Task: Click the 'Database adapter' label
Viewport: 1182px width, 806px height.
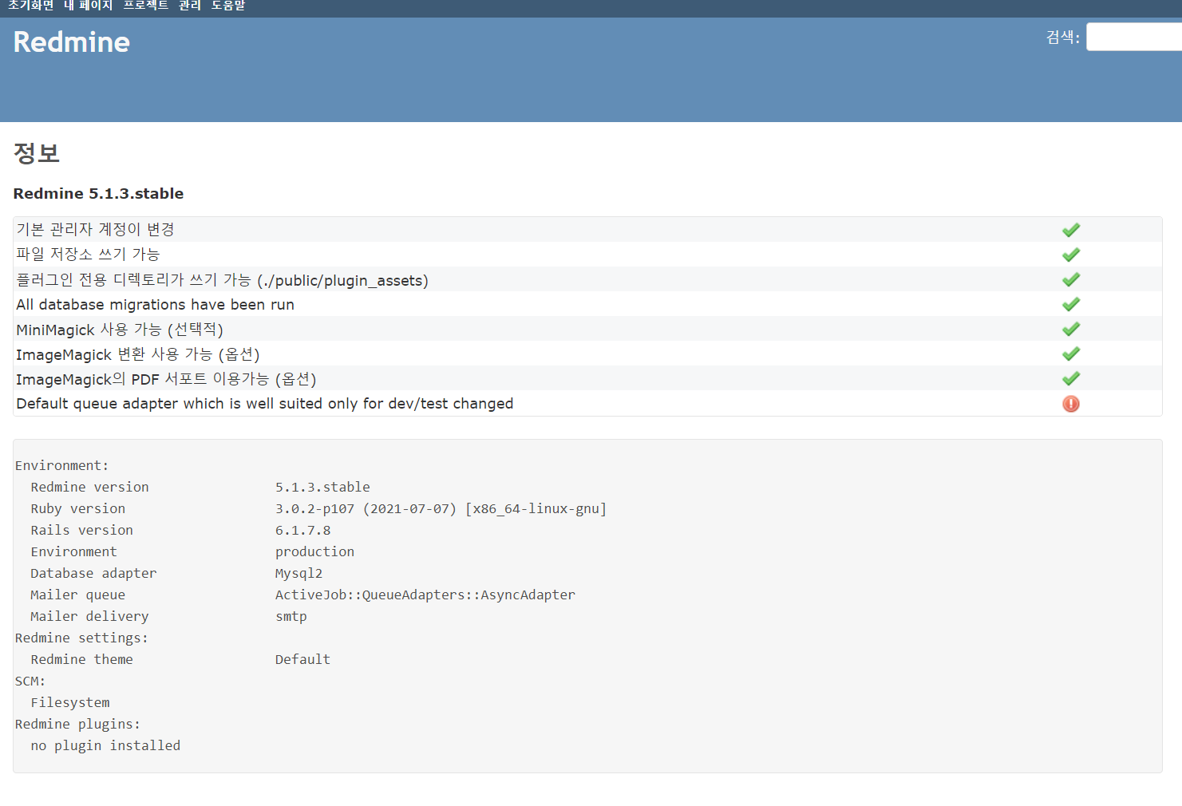Action: 93,574
